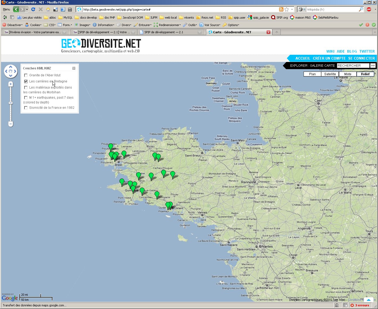Click the RECHERCHER search field
Viewport: 378px width, 309px height.
coord(353,65)
